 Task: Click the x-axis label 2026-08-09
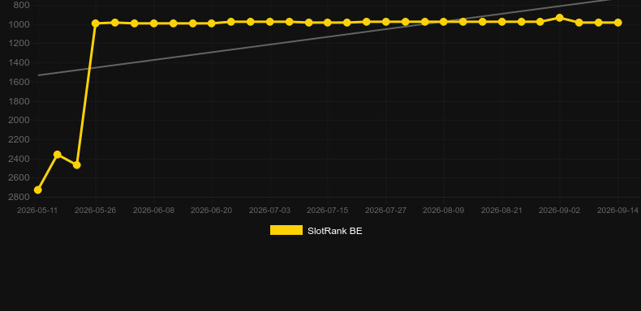(444, 211)
